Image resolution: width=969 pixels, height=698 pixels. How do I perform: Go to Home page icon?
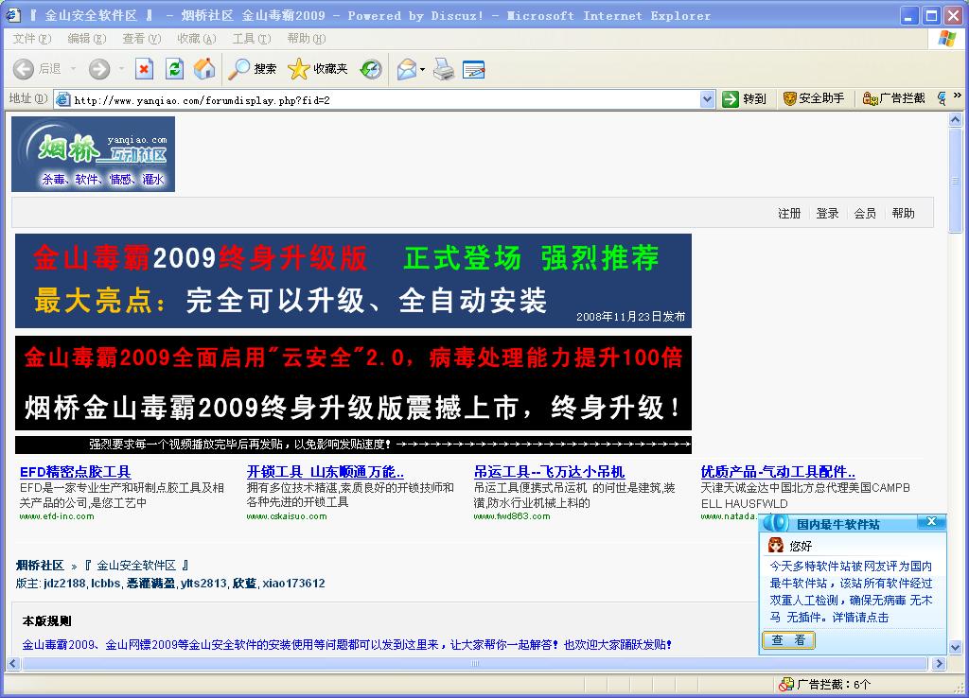[204, 68]
